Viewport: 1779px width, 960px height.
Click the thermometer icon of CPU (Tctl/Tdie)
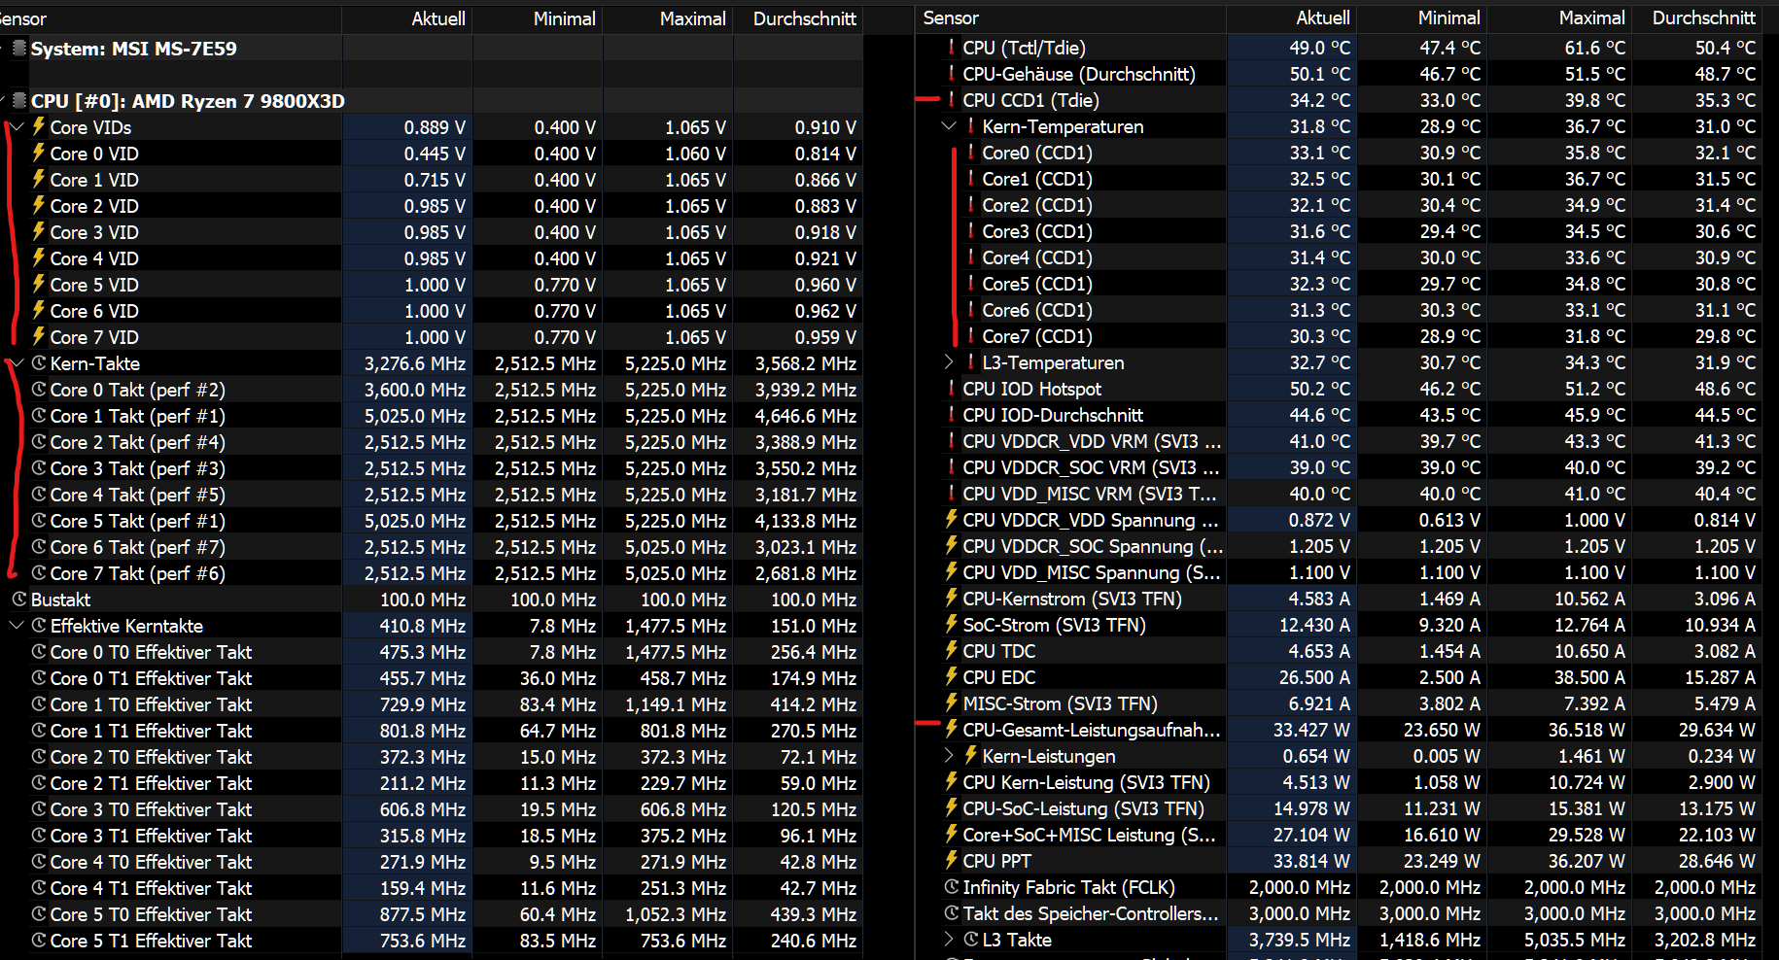(951, 48)
